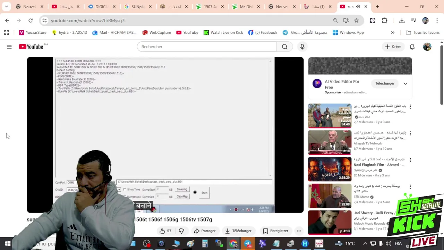Viewport: 444px width, 250px height.
Task: Show hidden tray icons chevron
Action: (x=365, y=244)
